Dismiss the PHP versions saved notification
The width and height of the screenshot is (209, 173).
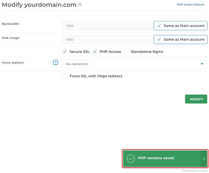[x=204, y=159]
